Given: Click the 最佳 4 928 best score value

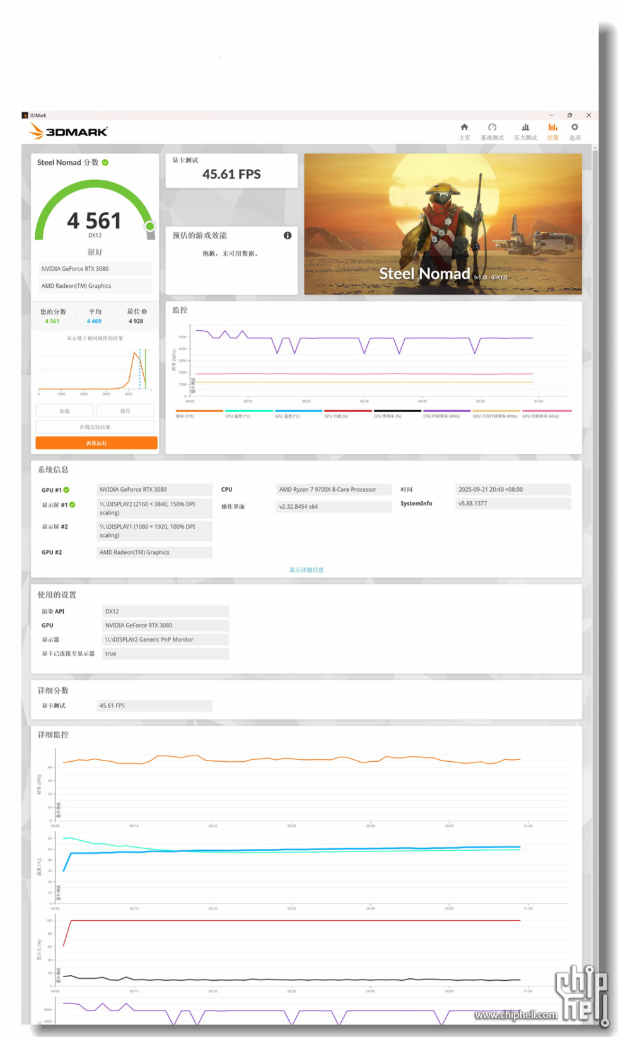Looking at the screenshot, I should 136,321.
